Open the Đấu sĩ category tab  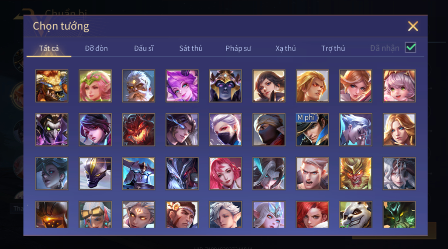[144, 48]
